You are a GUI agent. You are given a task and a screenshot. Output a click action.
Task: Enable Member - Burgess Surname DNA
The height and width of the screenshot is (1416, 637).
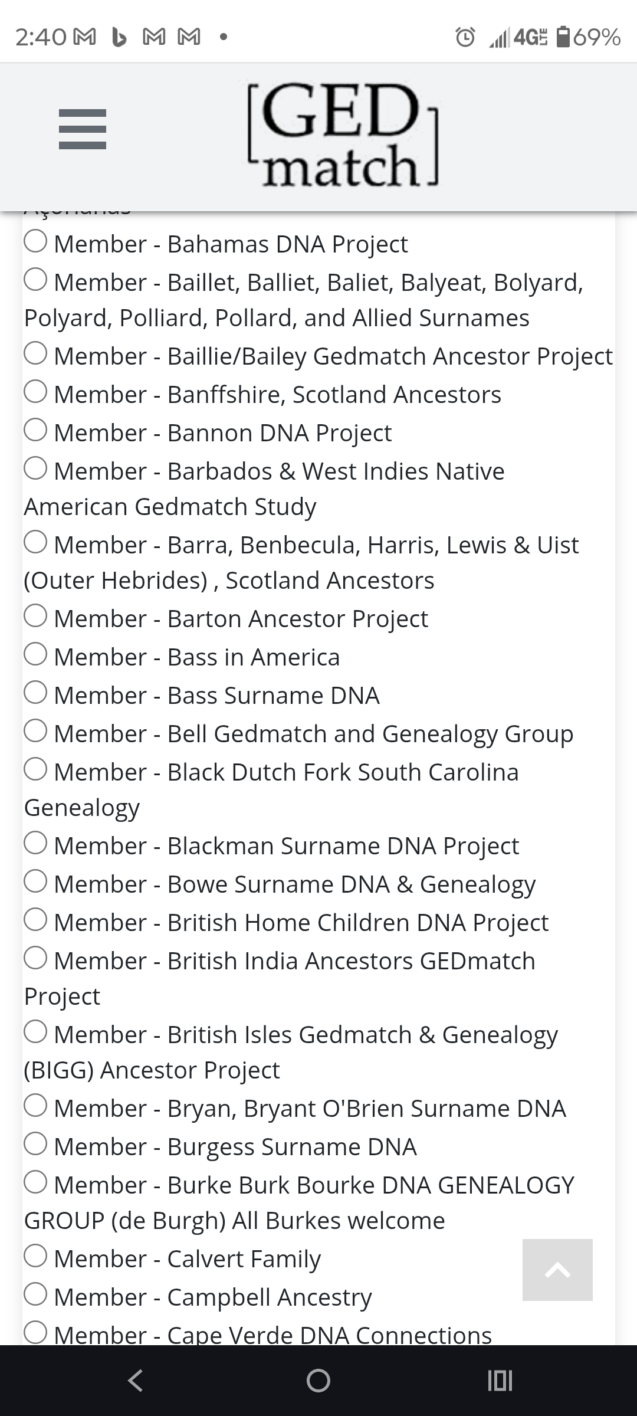point(35,1142)
